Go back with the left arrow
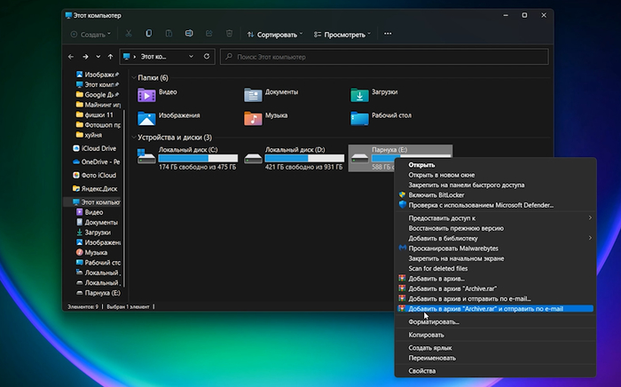Viewport: 621px width, 387px height. (71, 57)
